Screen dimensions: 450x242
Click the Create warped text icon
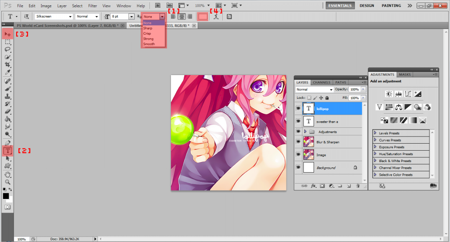coord(216,16)
